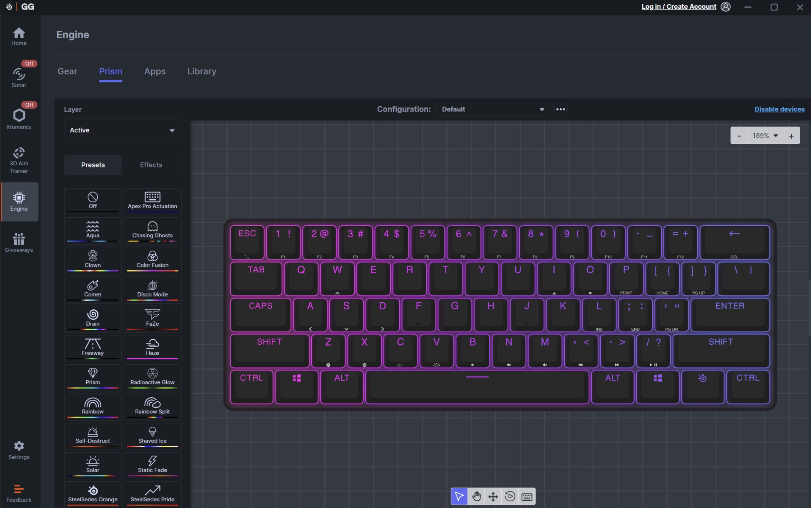811x508 pixels.
Task: Go to the Library tab
Action: 202,71
